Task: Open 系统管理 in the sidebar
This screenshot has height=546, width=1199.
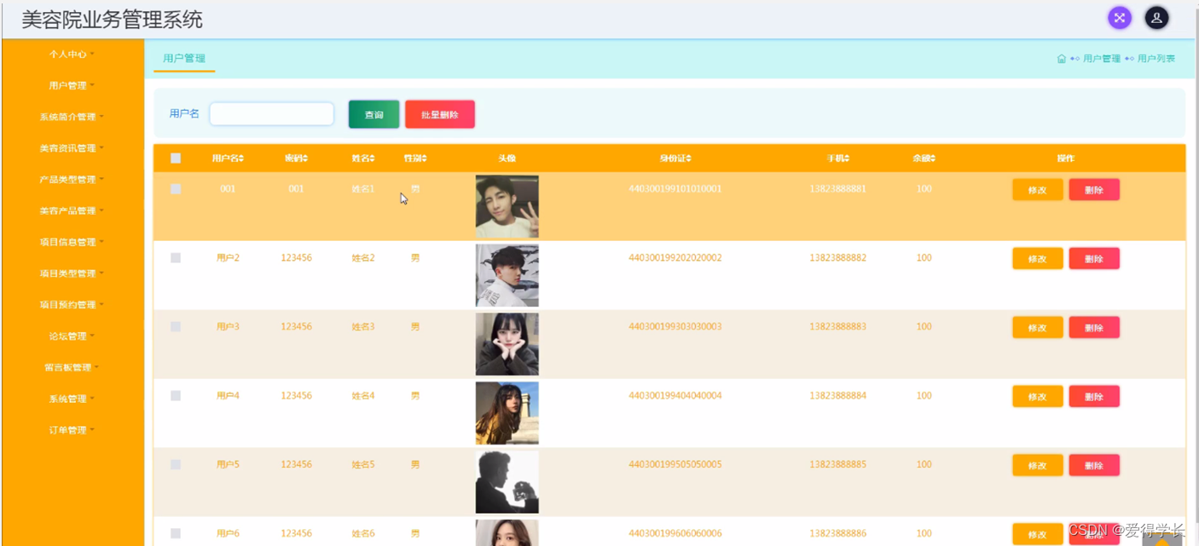Action: [x=72, y=399]
